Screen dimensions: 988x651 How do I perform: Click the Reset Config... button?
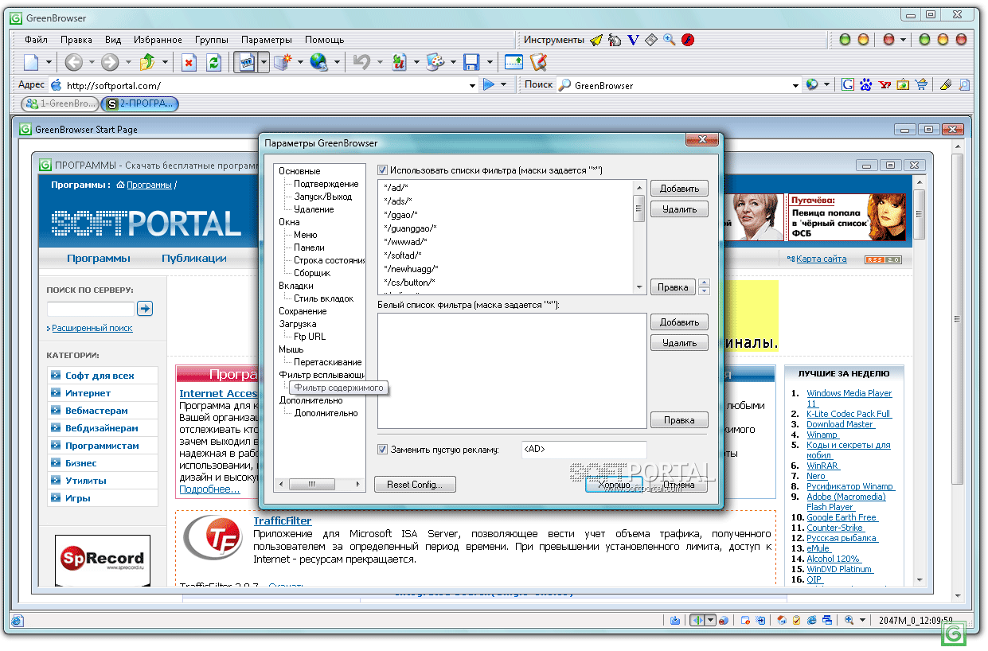pos(414,485)
